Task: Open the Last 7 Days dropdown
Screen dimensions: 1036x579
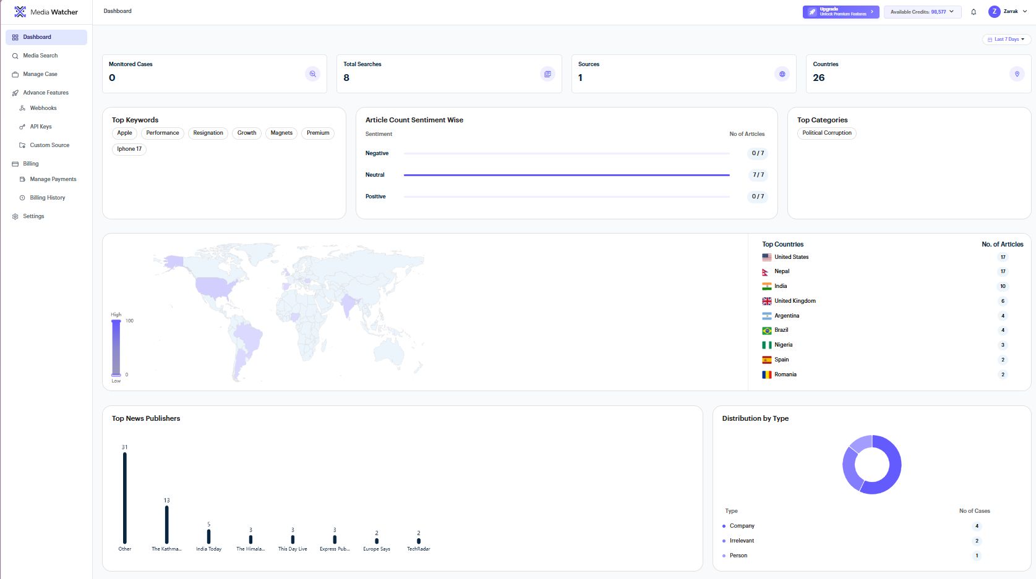Action: tap(1006, 39)
